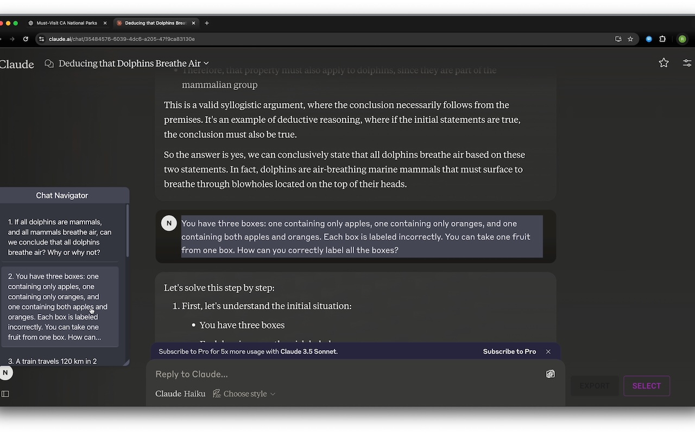The width and height of the screenshot is (695, 434).
Task: Open the chat settings sliders icon
Action: (x=686, y=63)
